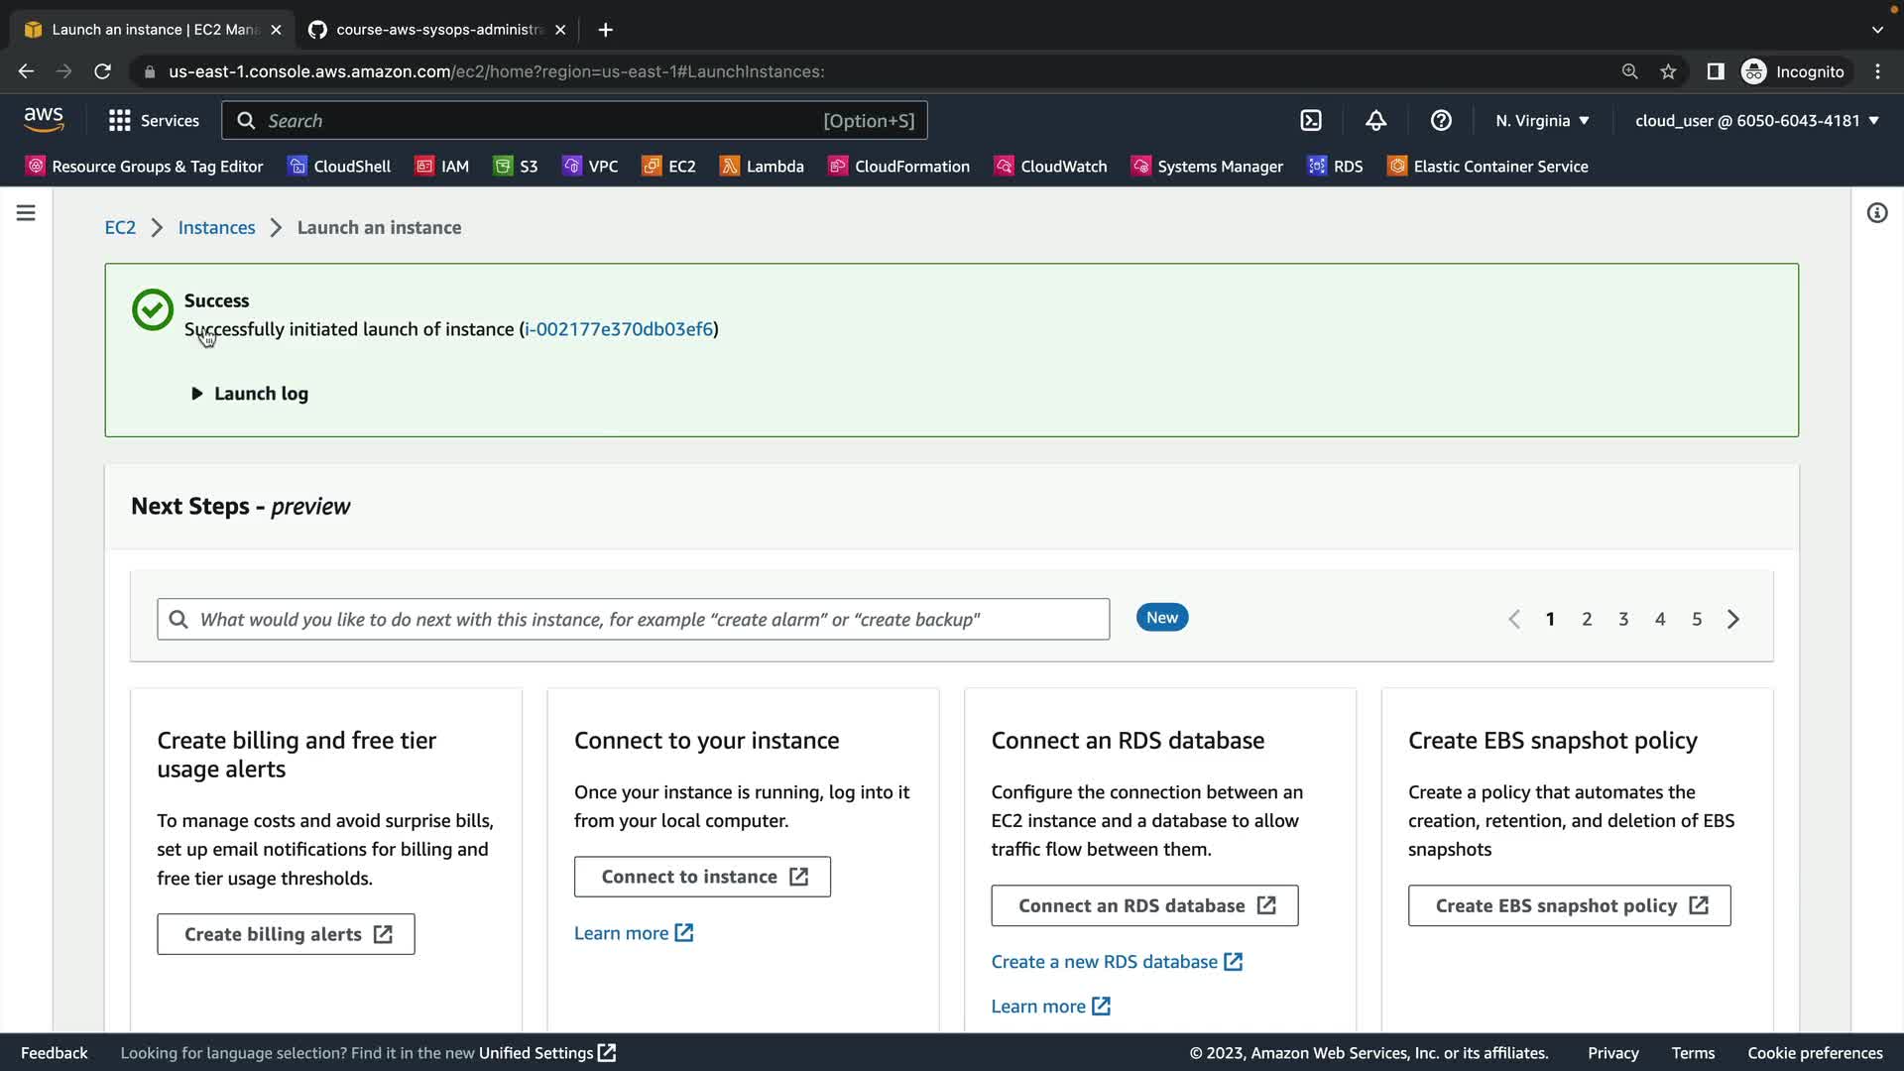
Task: Open the cloud_user account dropdown
Action: point(1756,121)
